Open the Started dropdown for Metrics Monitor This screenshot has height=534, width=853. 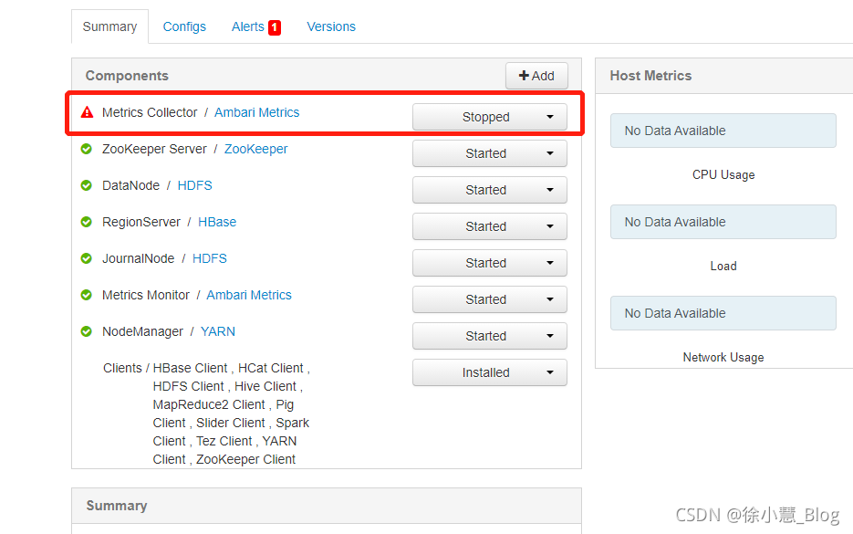[490, 299]
